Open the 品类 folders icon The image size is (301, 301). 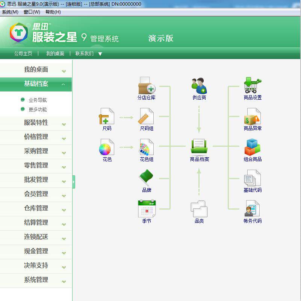(199, 209)
